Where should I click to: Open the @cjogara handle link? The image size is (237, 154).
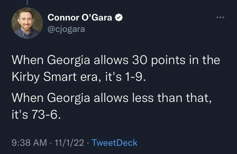point(66,29)
